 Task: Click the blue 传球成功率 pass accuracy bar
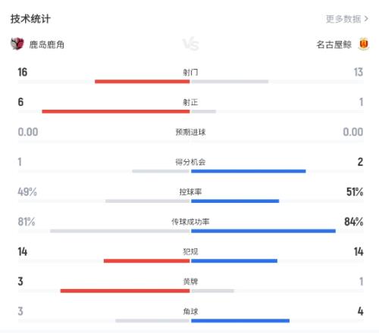[x=264, y=231]
